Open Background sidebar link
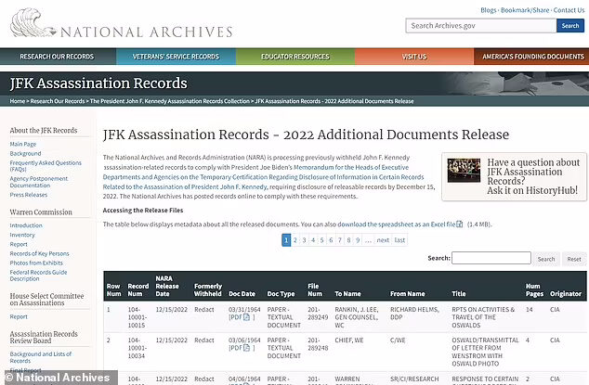 pyautogui.click(x=25, y=153)
